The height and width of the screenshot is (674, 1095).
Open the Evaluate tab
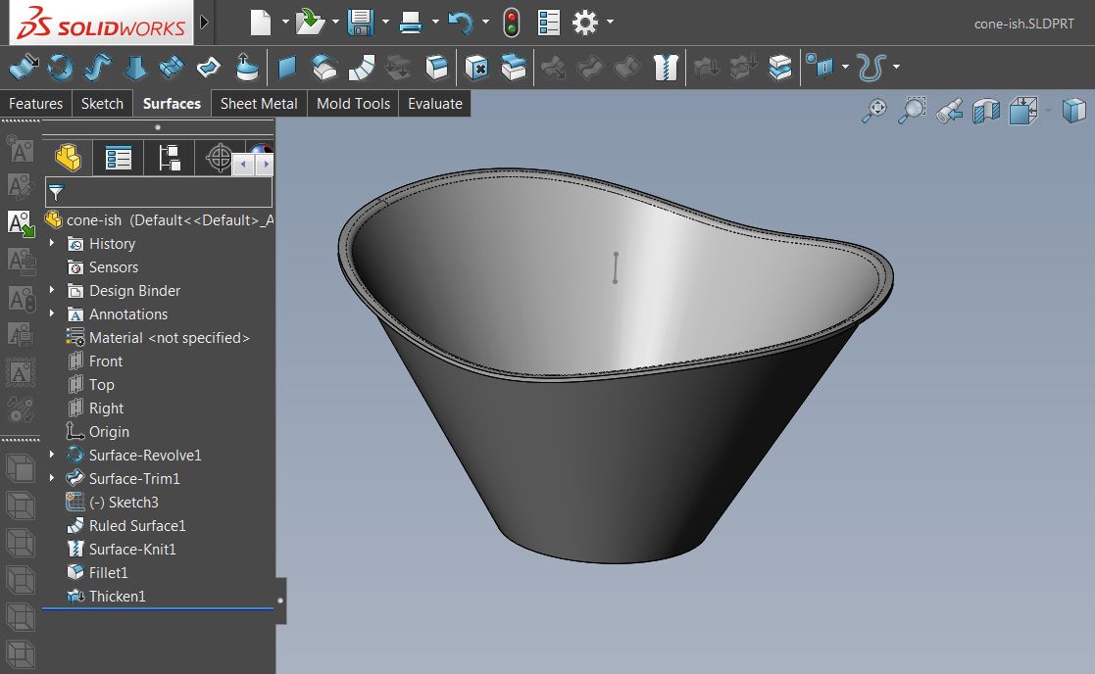point(434,104)
